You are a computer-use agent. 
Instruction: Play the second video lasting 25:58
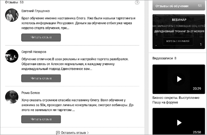pyautogui.click(x=179, y=122)
